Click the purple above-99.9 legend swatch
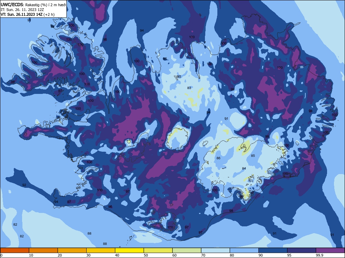Viewport: 345px width, 258px height. click(330, 250)
